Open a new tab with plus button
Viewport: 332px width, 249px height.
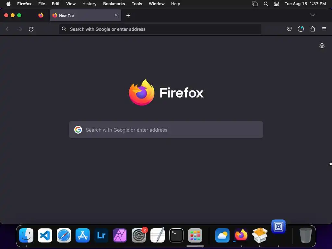point(128,16)
